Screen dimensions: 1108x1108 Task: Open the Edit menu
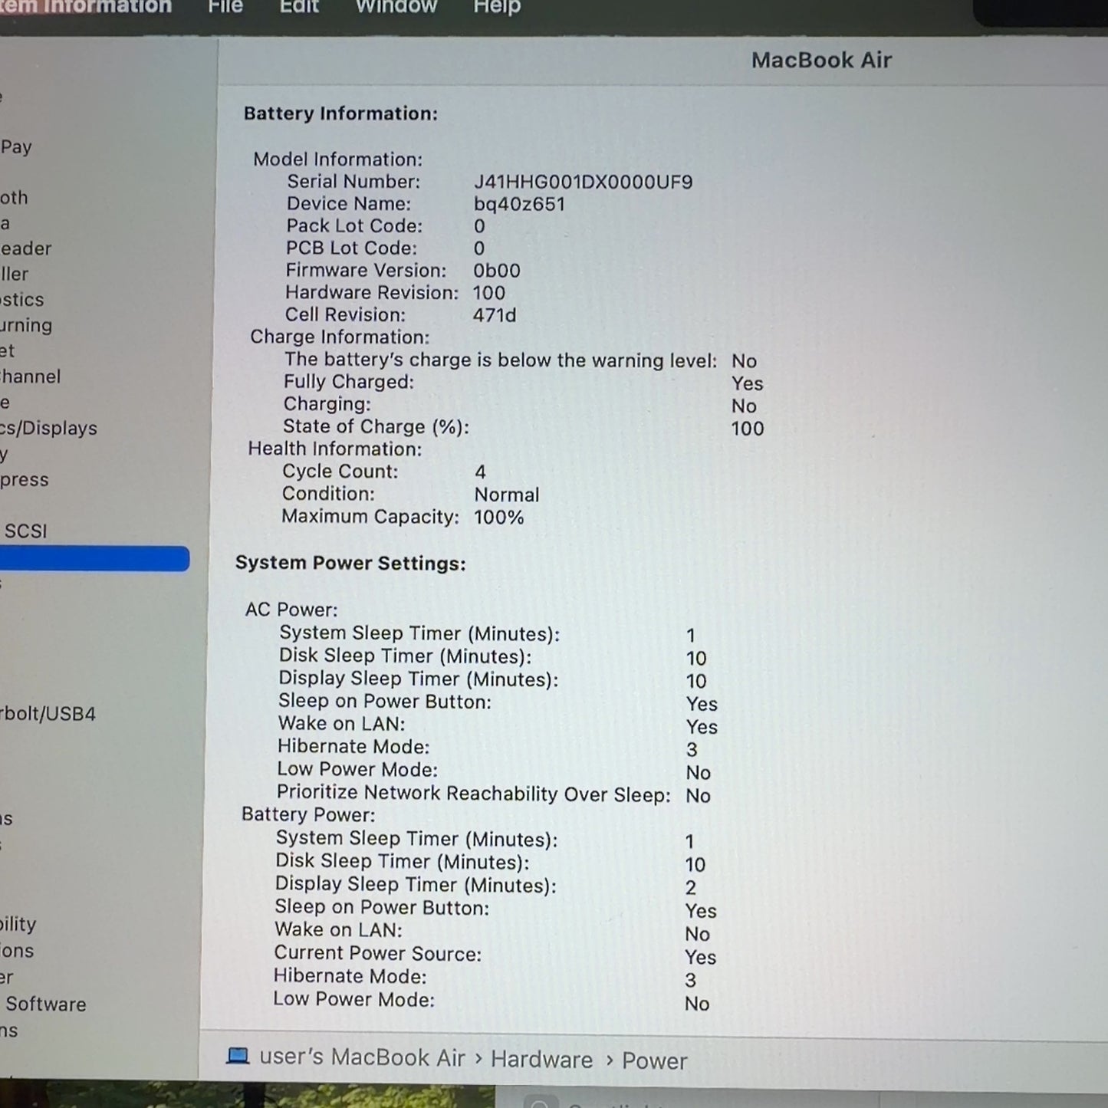299,7
